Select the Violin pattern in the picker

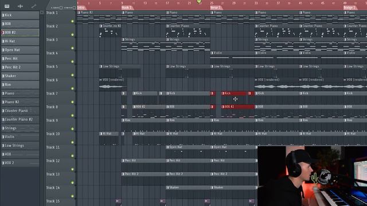point(21,137)
